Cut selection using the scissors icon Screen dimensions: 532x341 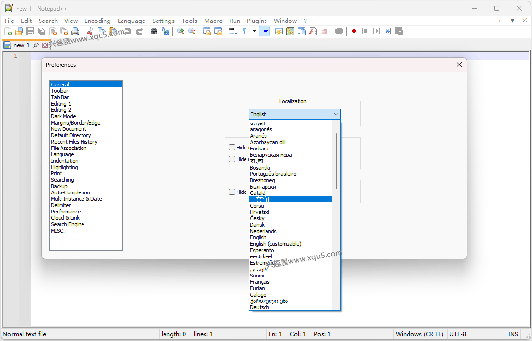(90, 32)
